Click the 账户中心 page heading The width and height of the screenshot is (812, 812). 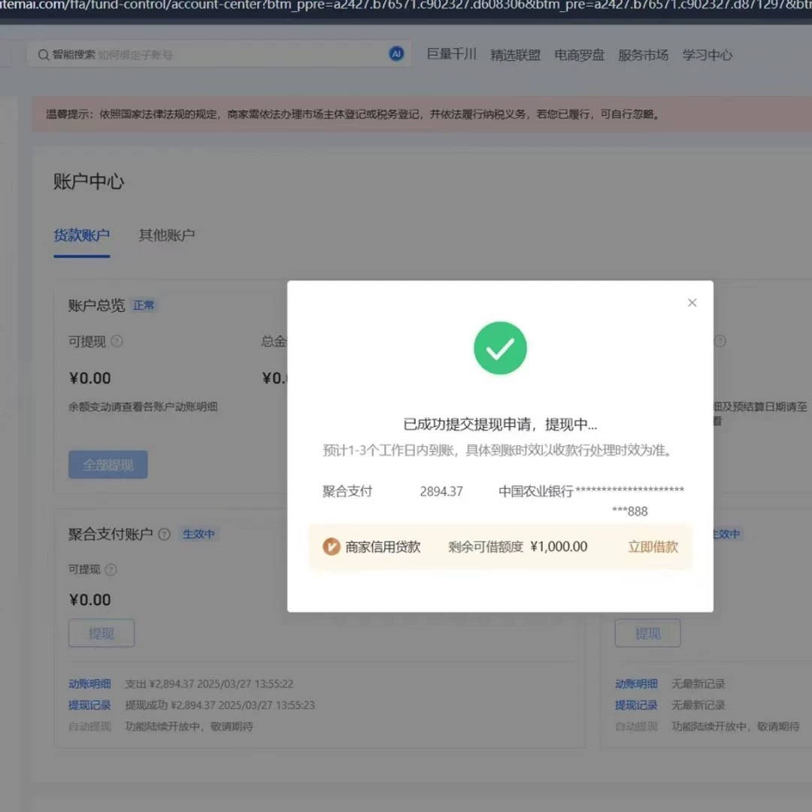click(x=89, y=182)
